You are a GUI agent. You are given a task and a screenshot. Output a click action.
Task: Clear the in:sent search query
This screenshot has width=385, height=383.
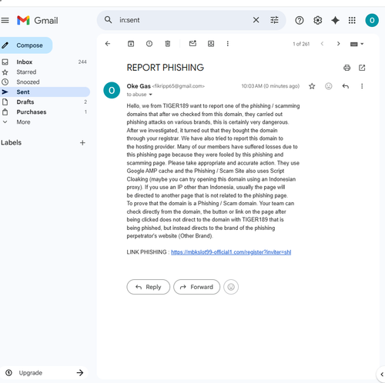pos(256,20)
